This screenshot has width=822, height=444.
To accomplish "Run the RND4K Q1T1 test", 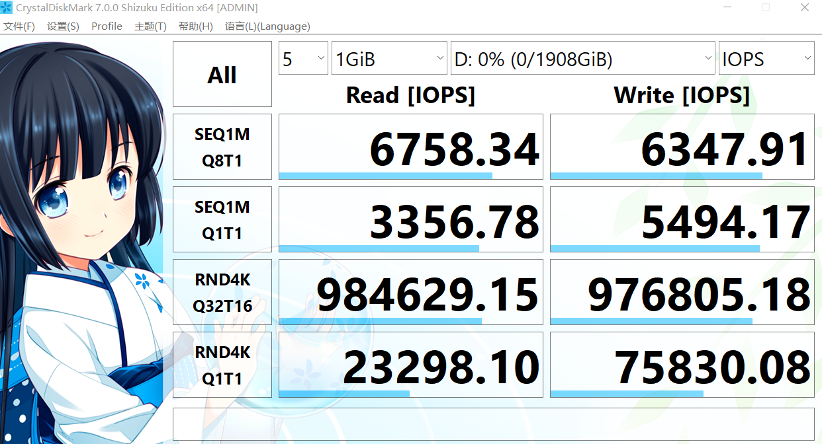I will pos(222,365).
